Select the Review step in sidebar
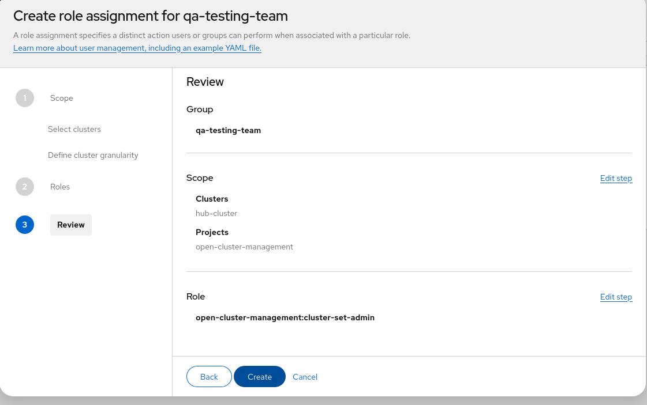The width and height of the screenshot is (647, 405). 71,225
